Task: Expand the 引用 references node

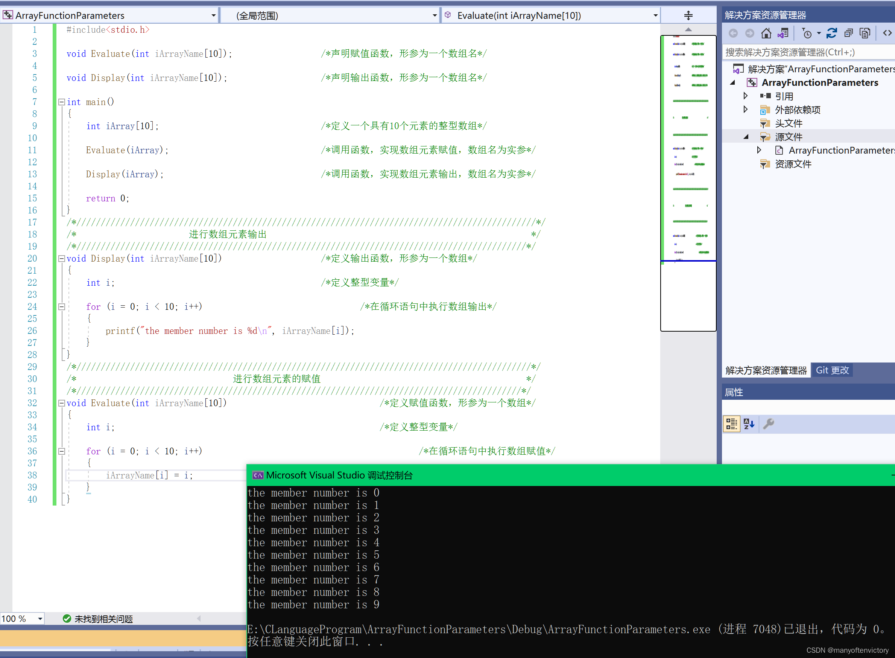Action: (746, 96)
